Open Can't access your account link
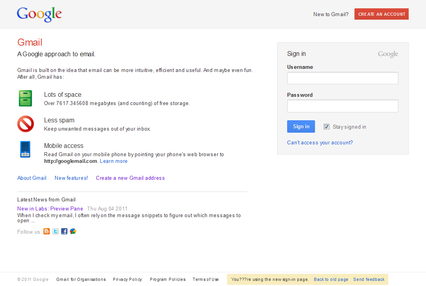The image size is (426, 286). pyautogui.click(x=320, y=143)
